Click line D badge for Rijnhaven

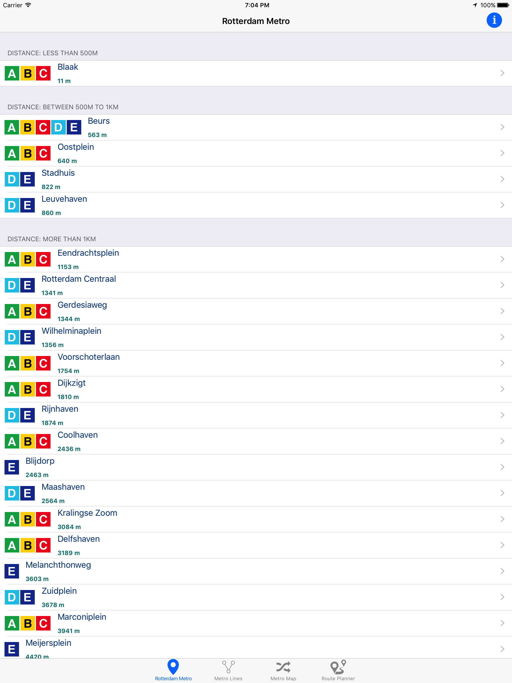tap(12, 415)
